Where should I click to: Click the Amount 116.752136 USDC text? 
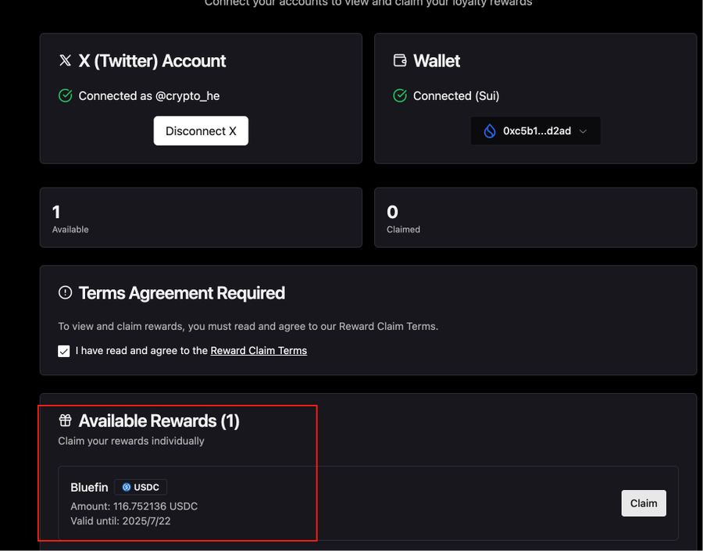(134, 506)
